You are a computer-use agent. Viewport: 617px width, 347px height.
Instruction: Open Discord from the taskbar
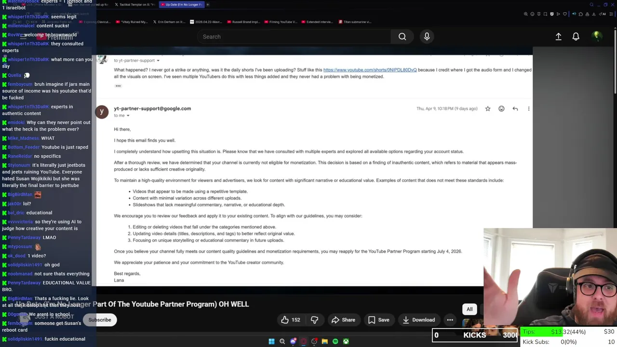tap(293, 341)
